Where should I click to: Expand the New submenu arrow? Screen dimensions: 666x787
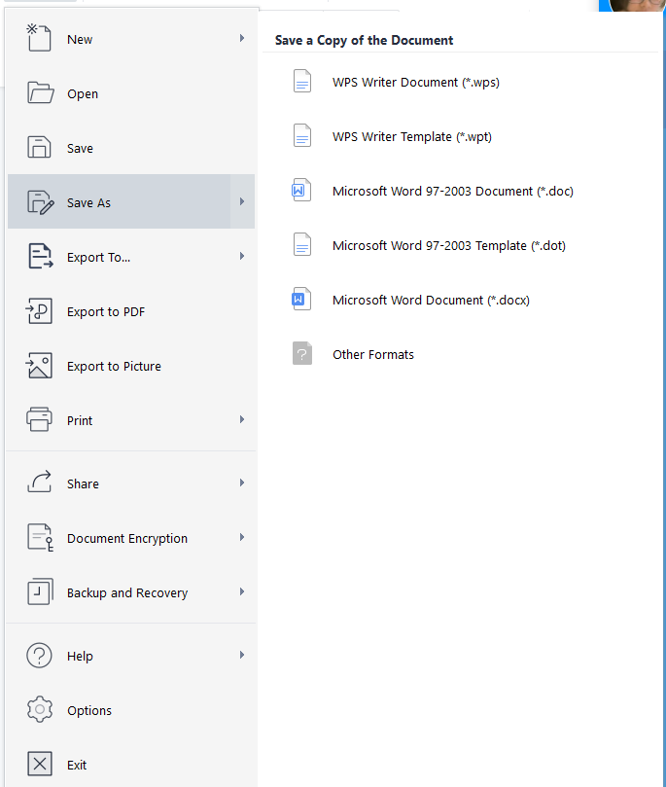coord(242,39)
